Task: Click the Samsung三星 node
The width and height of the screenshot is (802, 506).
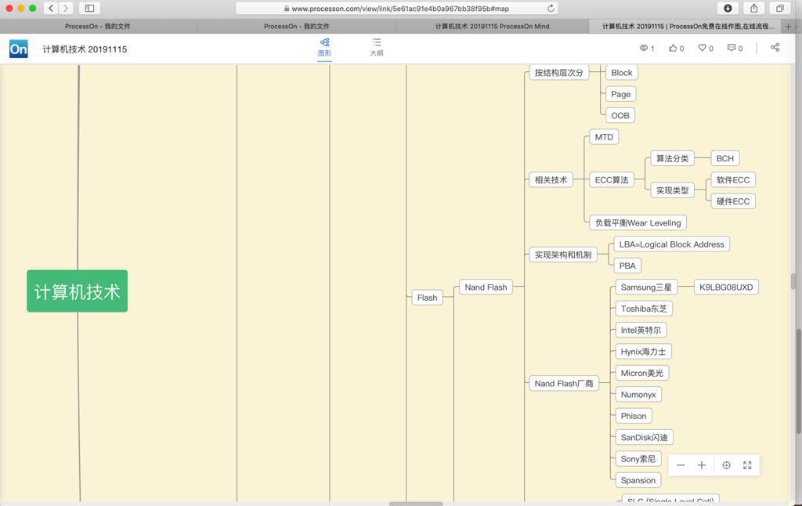Action: [646, 287]
